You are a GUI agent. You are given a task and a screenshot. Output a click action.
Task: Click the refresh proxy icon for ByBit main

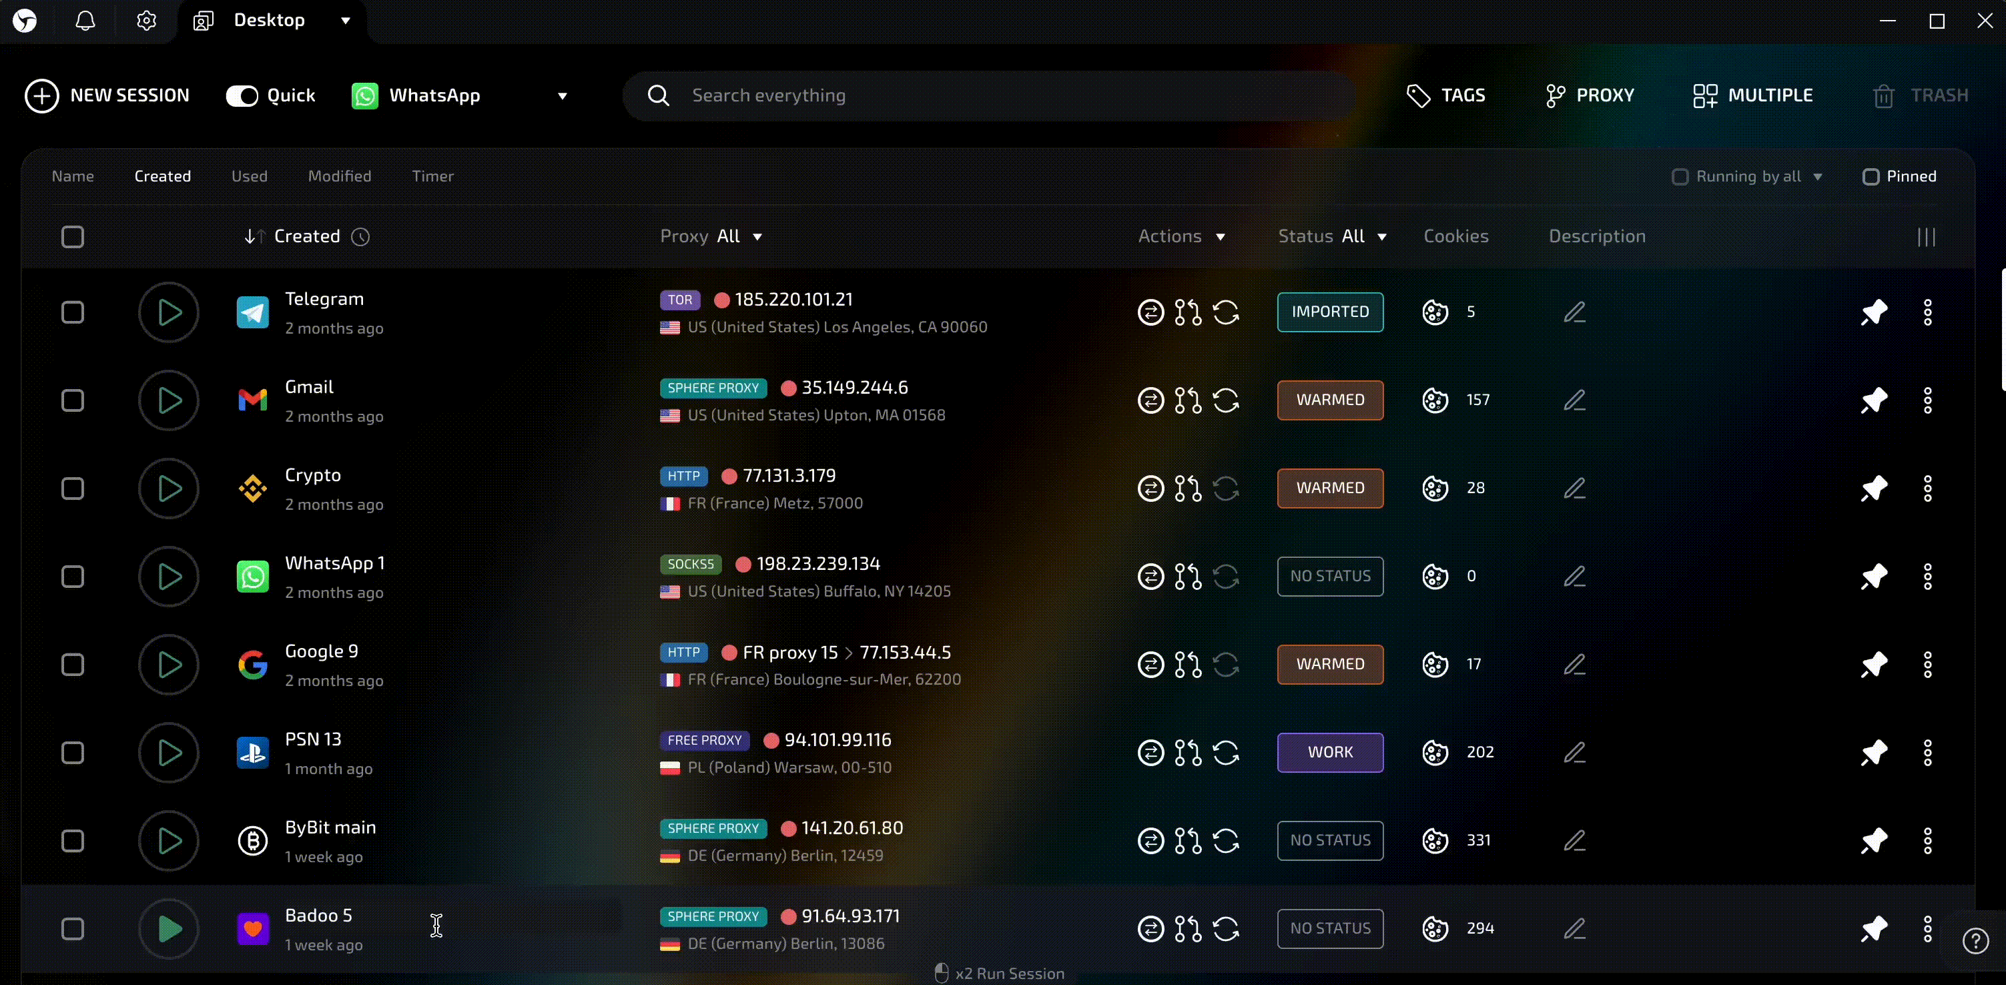click(x=1226, y=841)
